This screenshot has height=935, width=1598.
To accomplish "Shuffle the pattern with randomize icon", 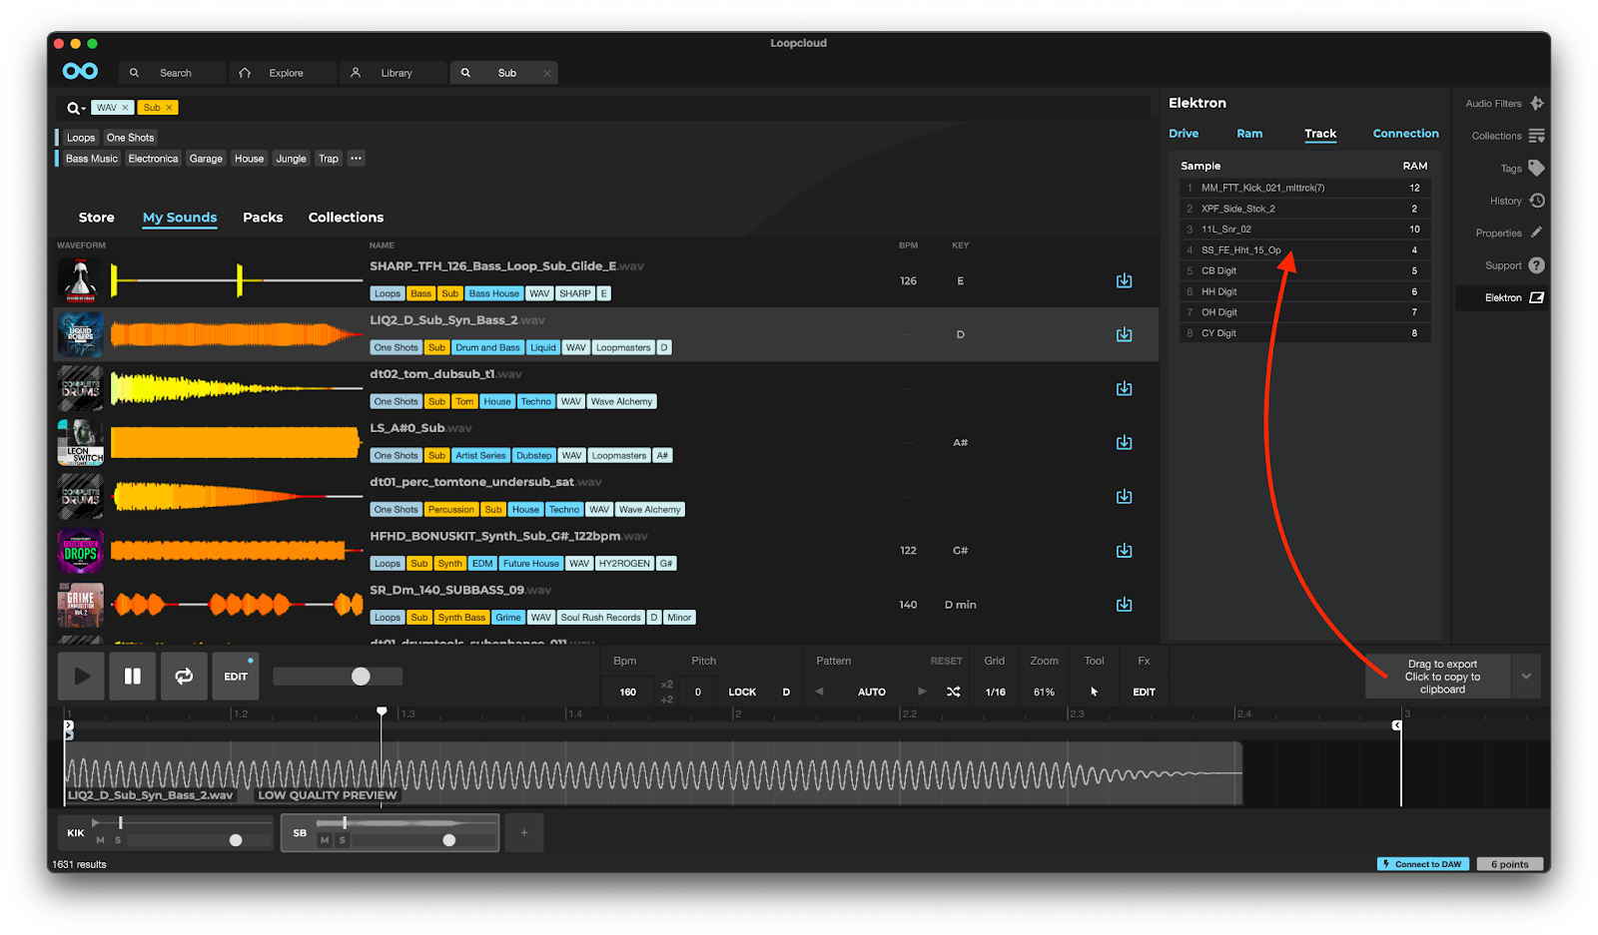I will click(954, 692).
